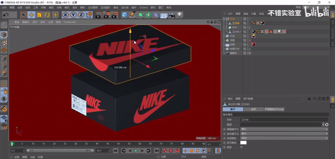Switch to the 坐标 attributes tab
The width and height of the screenshot is (335, 159).
point(254,109)
